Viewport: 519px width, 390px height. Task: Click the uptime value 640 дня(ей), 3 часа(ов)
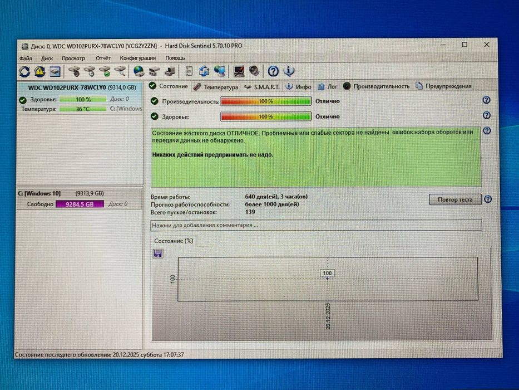[x=276, y=197]
